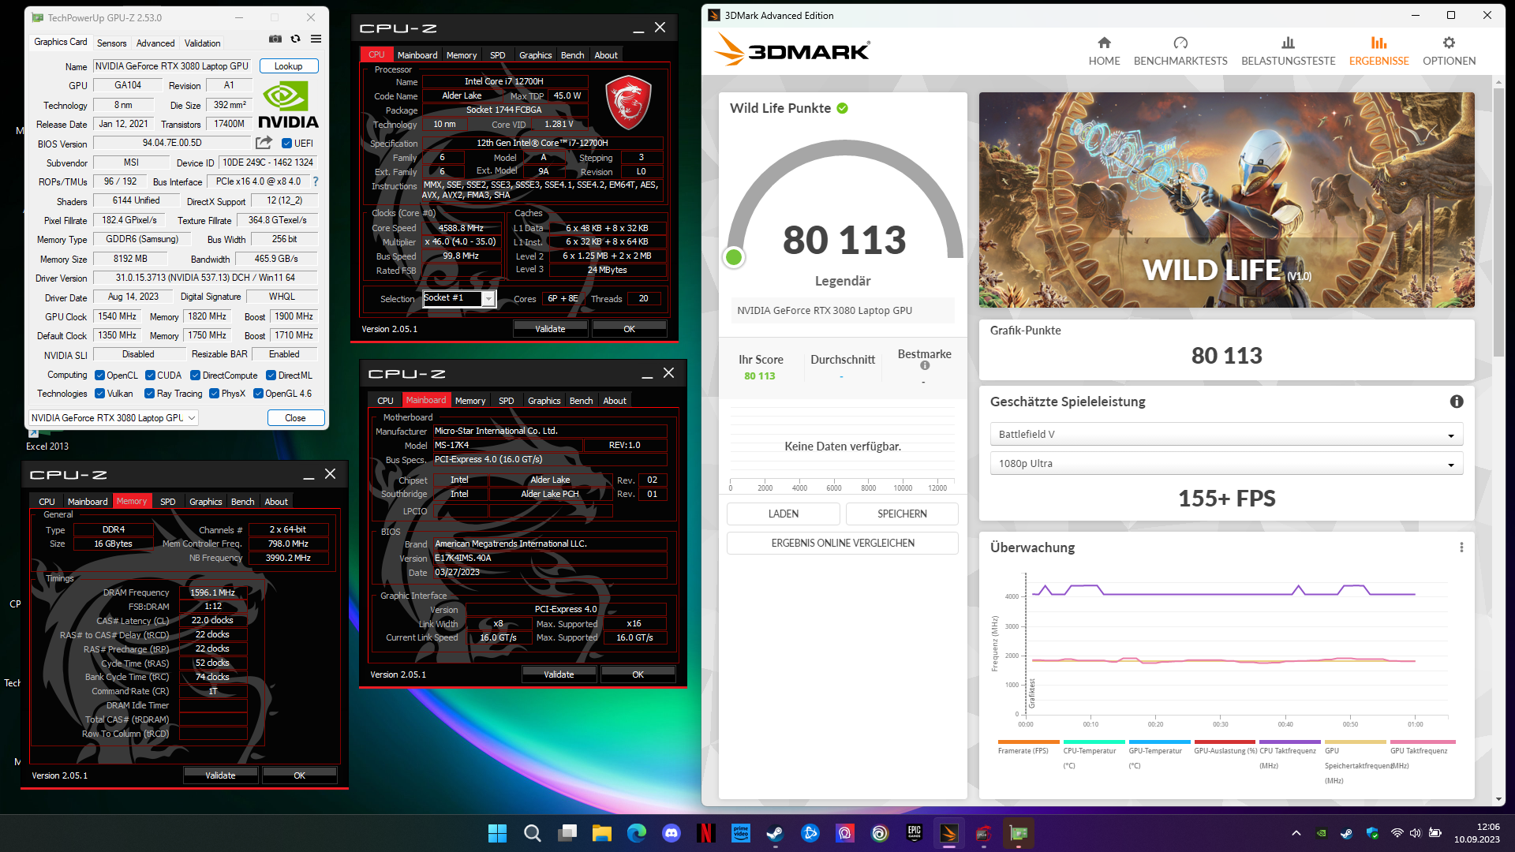
Task: Open File Explorer from taskbar
Action: coord(602,833)
